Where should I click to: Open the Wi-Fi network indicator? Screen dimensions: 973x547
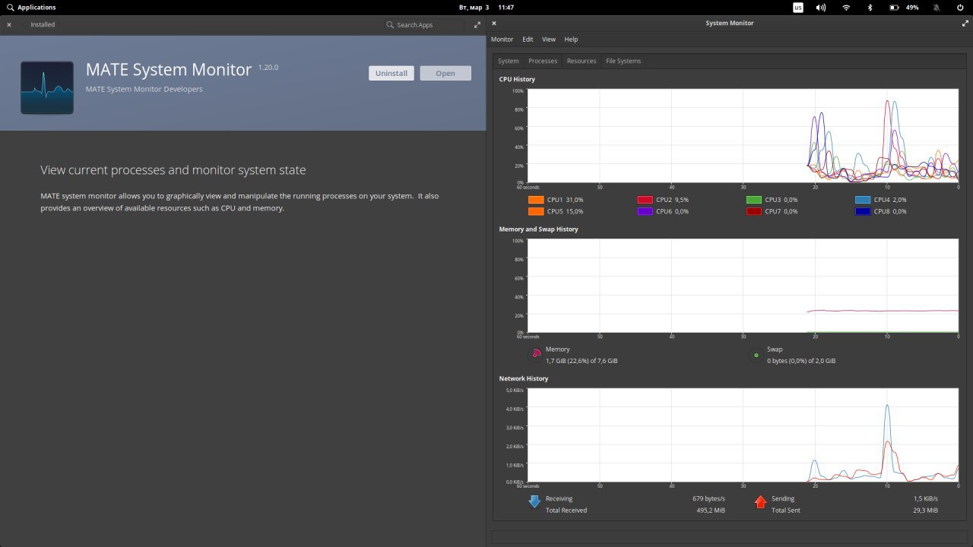pos(846,8)
